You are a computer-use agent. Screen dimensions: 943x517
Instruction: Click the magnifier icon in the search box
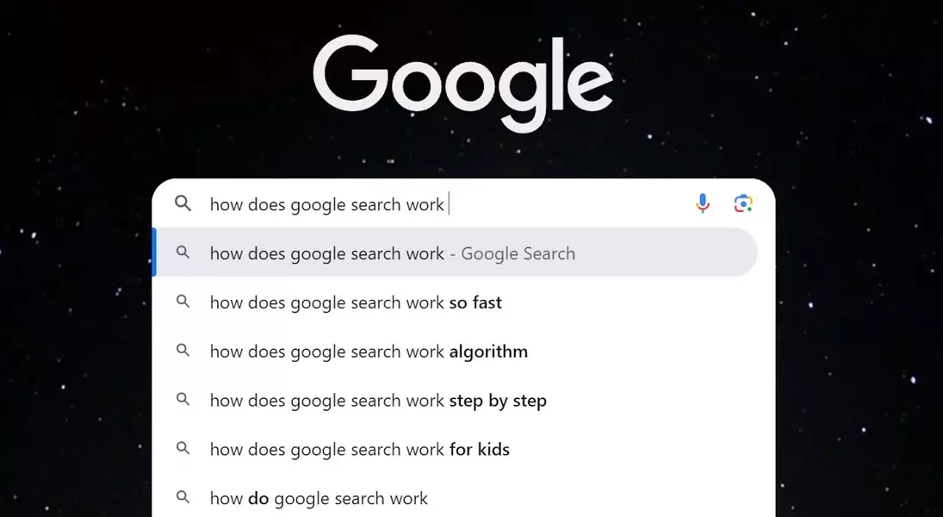click(183, 203)
